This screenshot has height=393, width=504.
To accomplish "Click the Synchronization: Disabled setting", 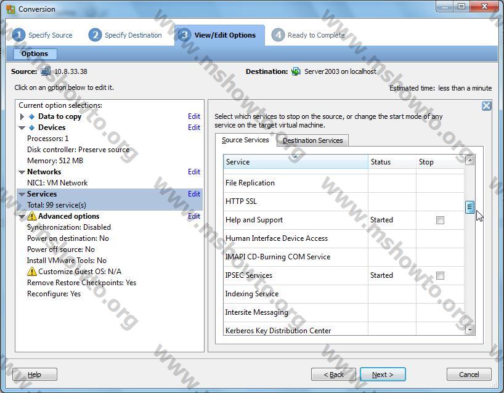I will coord(69,227).
